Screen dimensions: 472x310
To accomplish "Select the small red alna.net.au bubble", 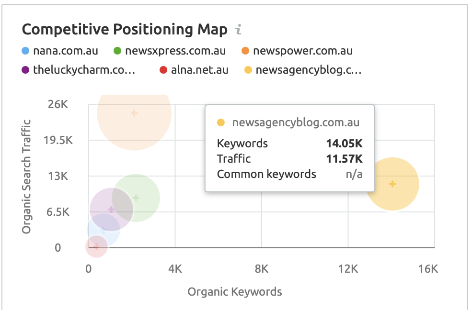I will (x=96, y=247).
